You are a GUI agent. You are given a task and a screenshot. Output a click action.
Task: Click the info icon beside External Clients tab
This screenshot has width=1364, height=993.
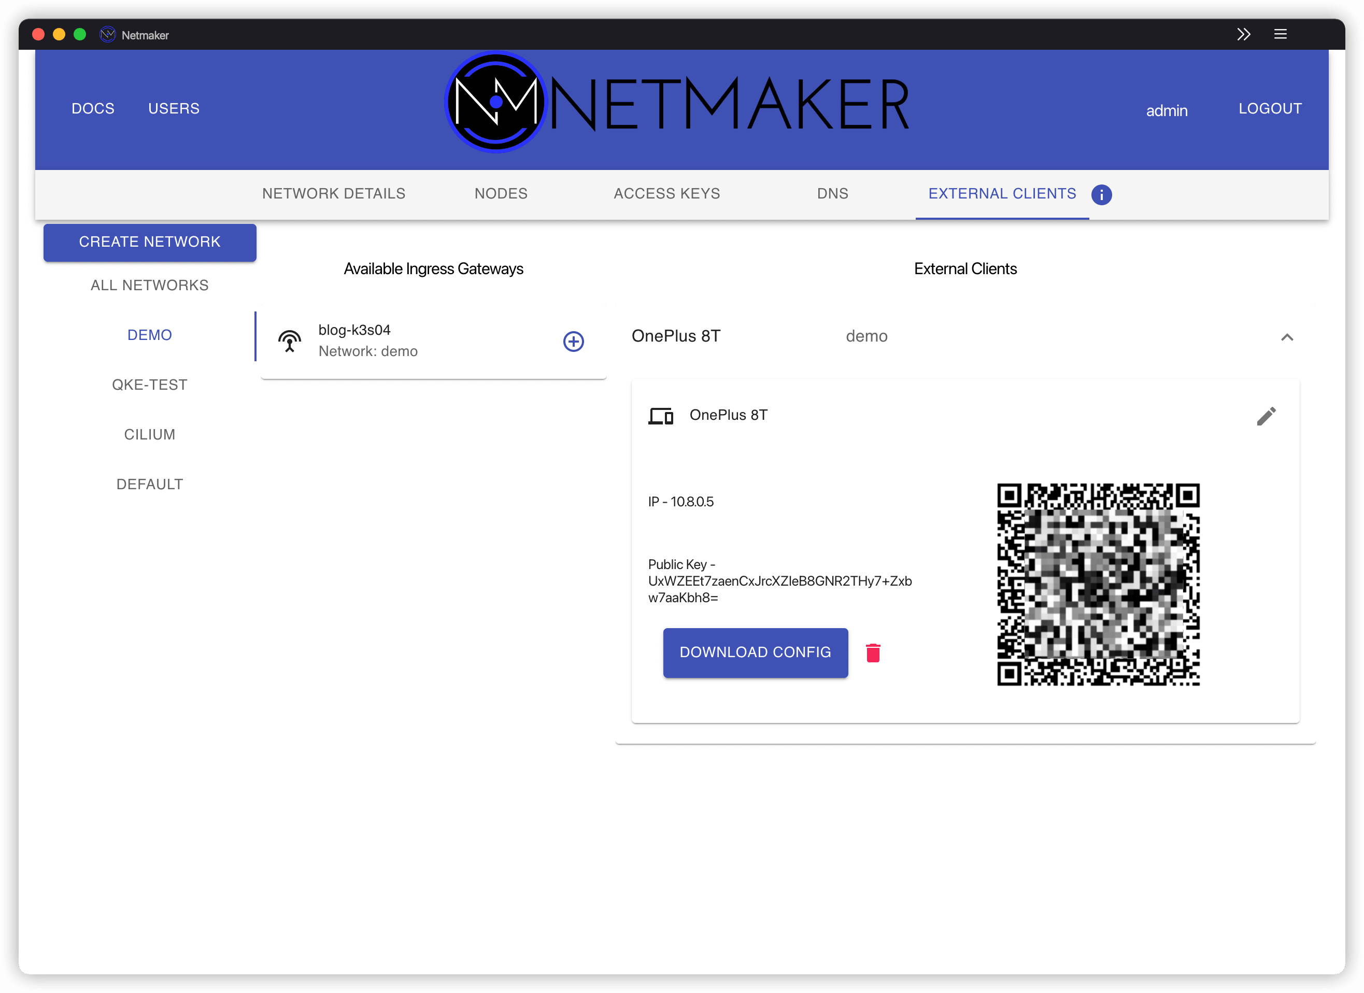click(1102, 195)
